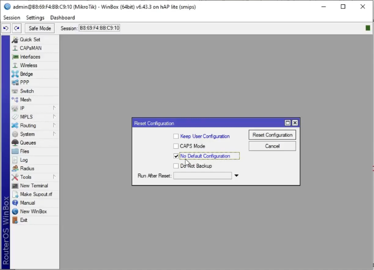Click the Redo arrow toolbar icon

16,28
